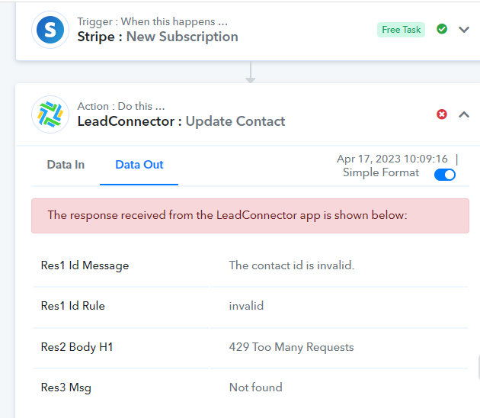This screenshot has height=418, width=480.
Task: Click the 'Res3 Msg' label
Action: coord(66,387)
